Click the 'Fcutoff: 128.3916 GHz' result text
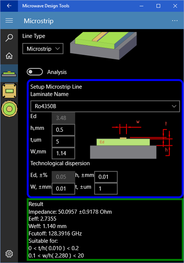This screenshot has height=263, width=184. point(55,233)
